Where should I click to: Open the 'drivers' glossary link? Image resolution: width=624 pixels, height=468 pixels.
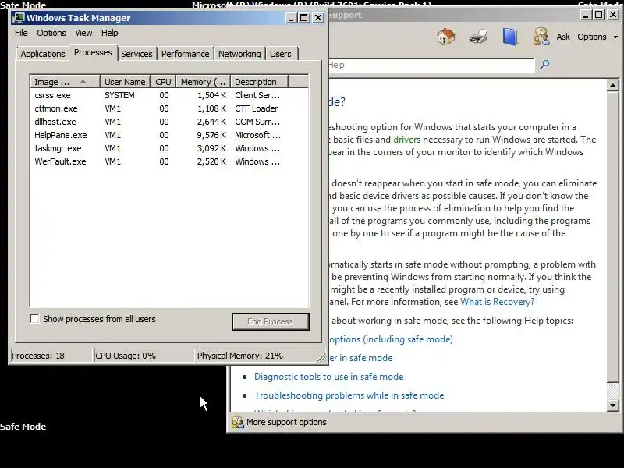coord(406,140)
